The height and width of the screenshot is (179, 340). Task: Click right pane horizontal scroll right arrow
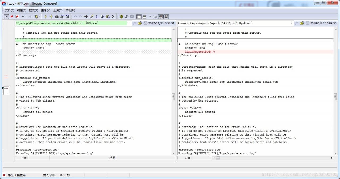[332, 158]
